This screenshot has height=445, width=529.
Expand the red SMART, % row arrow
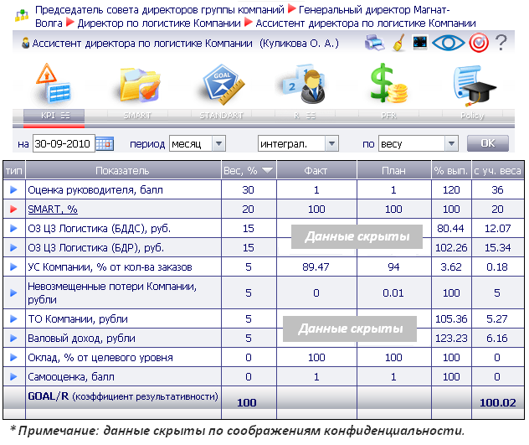click(x=13, y=210)
